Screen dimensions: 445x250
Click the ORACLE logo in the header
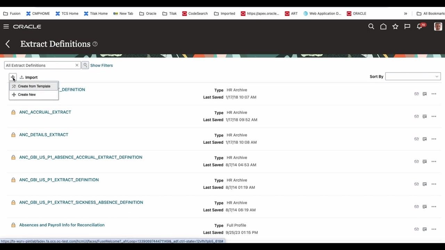point(27,26)
